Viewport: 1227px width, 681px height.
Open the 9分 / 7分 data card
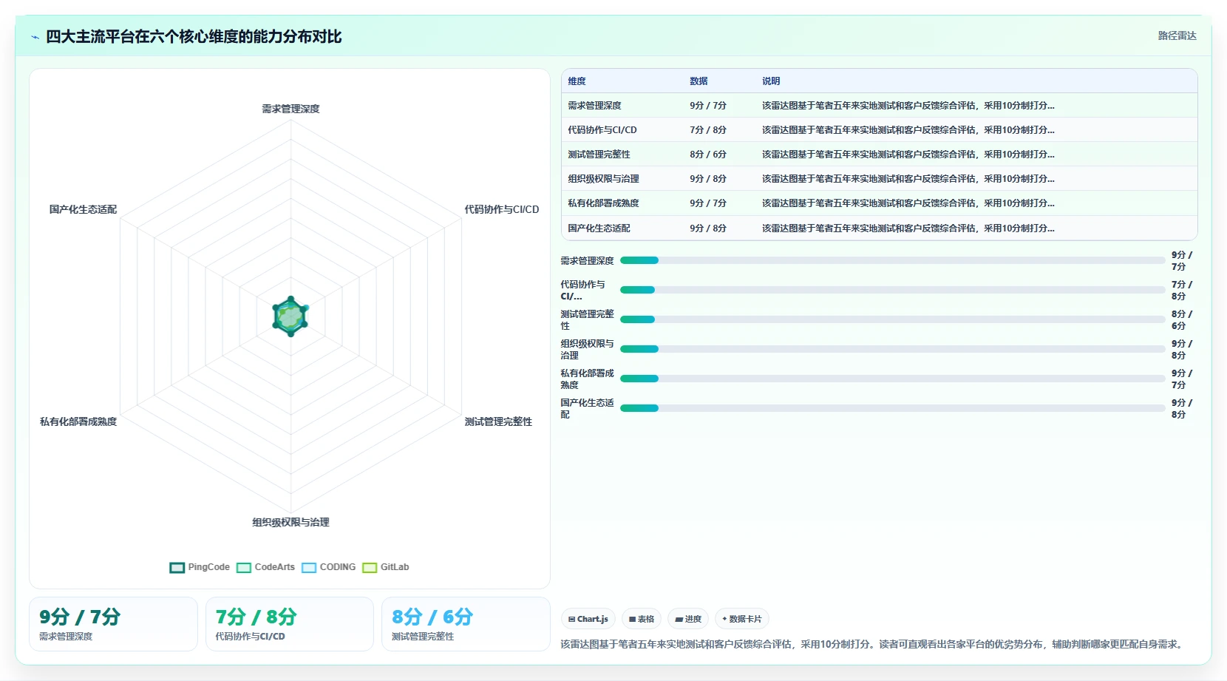point(113,624)
